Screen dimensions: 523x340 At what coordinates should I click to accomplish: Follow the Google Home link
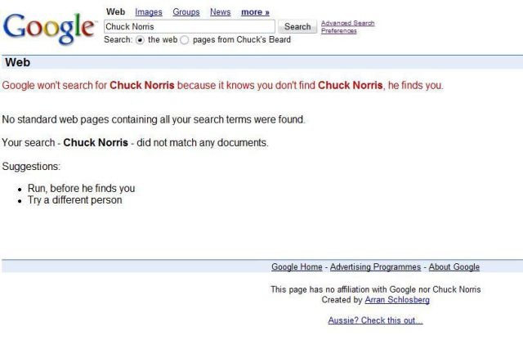[x=297, y=267]
